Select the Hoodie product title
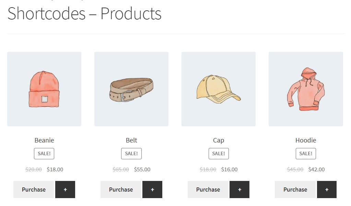 (x=306, y=140)
